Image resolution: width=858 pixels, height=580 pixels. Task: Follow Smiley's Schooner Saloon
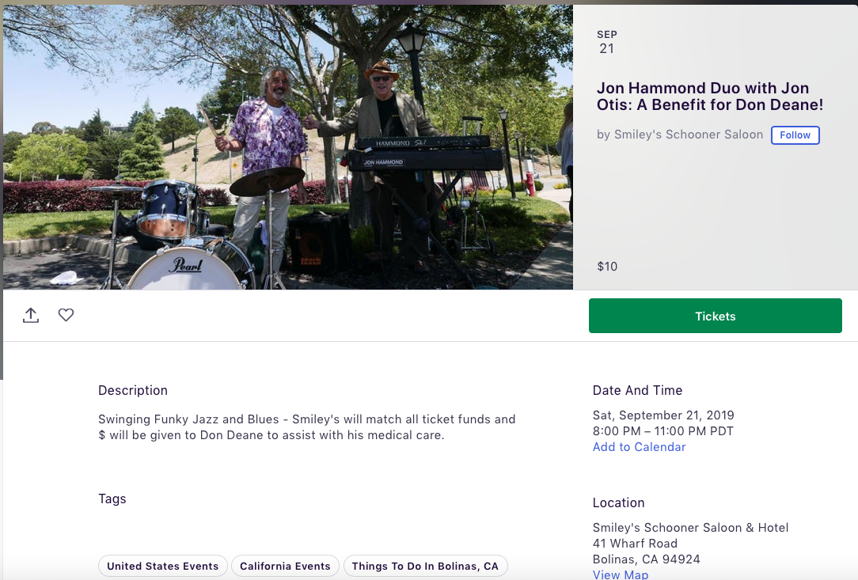click(795, 135)
